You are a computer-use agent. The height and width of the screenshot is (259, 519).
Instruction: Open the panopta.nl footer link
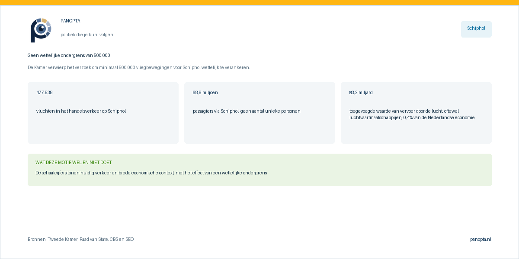481,239
